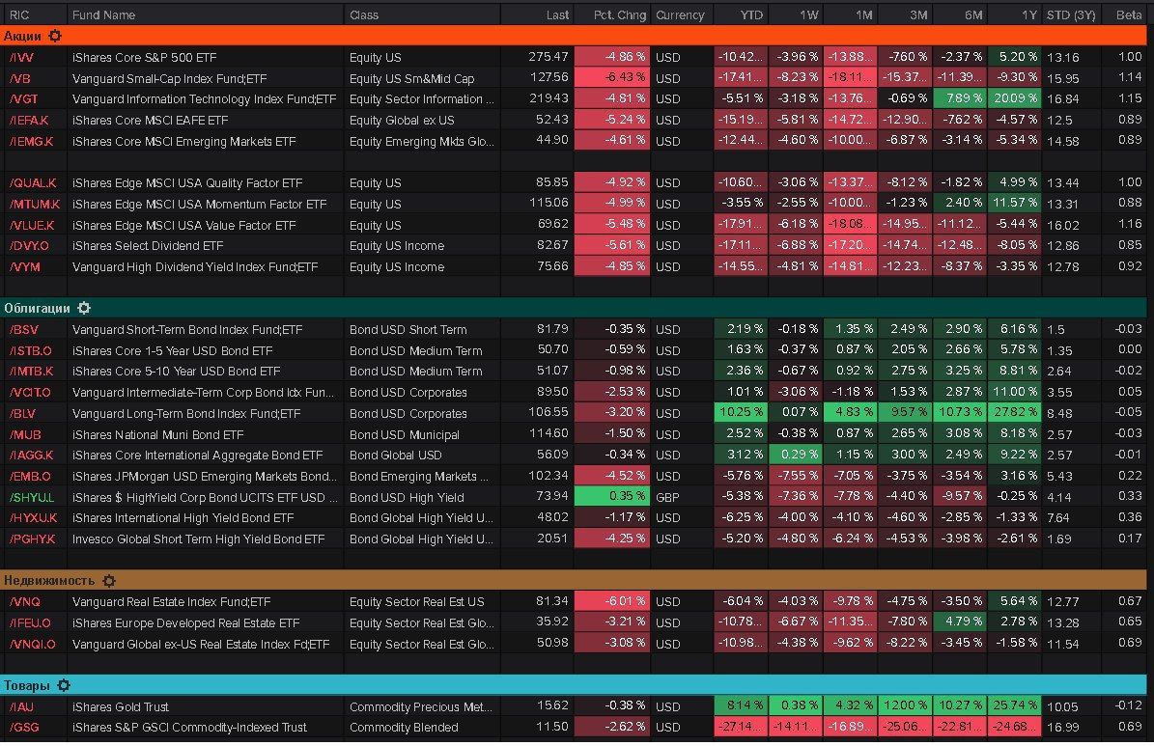Viewport: 1154px width, 746px height.
Task: Open the /MTUM.K ticker link
Action: [x=35, y=204]
